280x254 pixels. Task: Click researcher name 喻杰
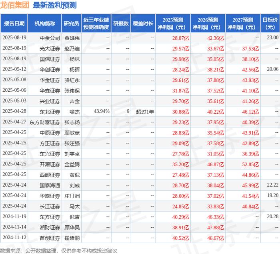[74, 112]
